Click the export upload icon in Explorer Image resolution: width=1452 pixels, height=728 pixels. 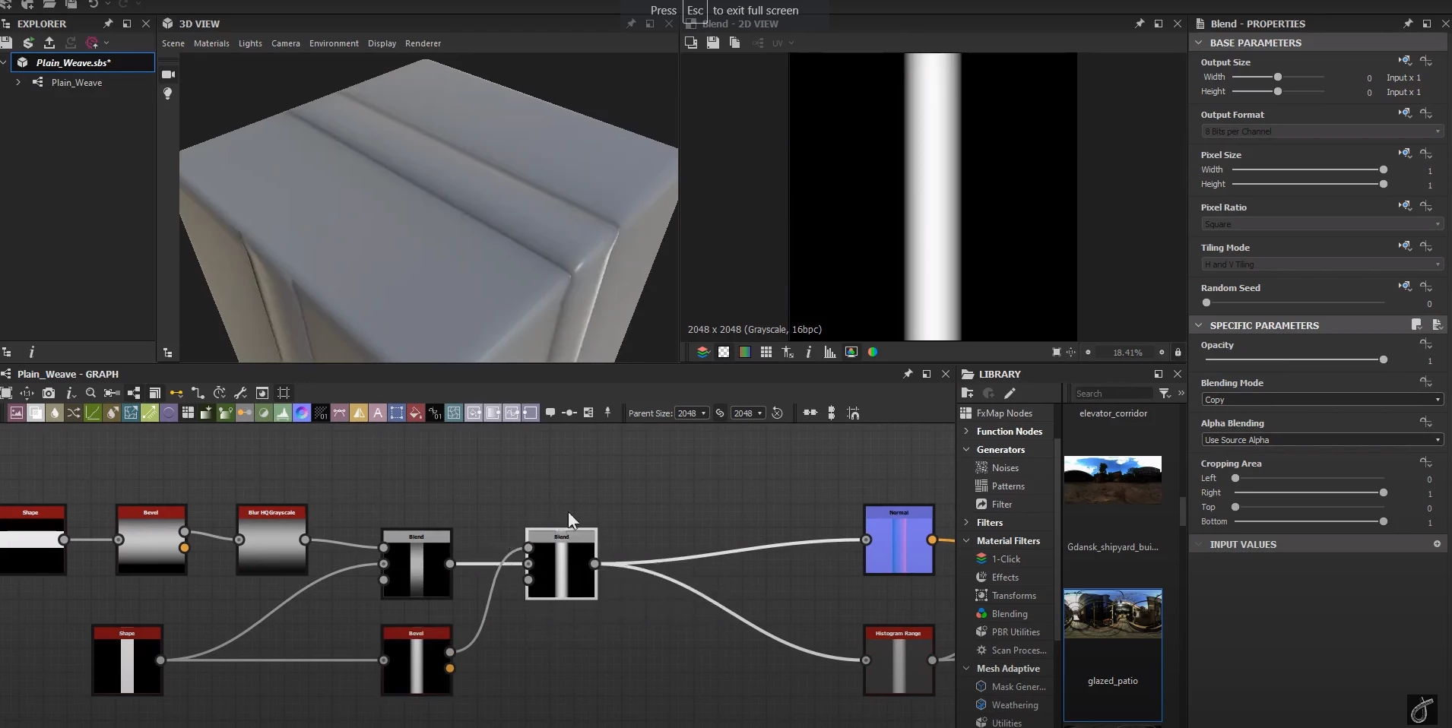click(49, 43)
